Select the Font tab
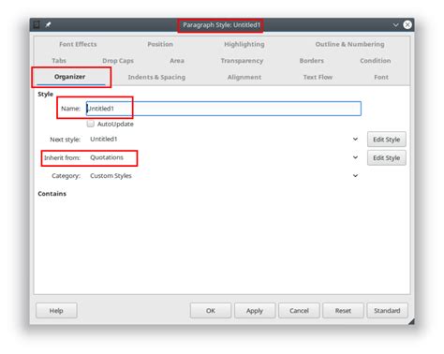The image size is (444, 354). pyautogui.click(x=381, y=77)
